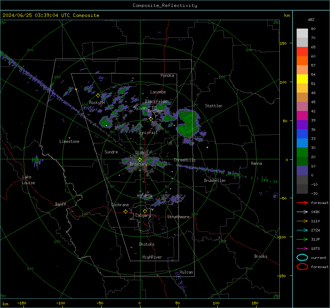This screenshot has width=330, height=308.
Task: Choose the bright green swatch at 30 dBZ
Action: (x=302, y=152)
